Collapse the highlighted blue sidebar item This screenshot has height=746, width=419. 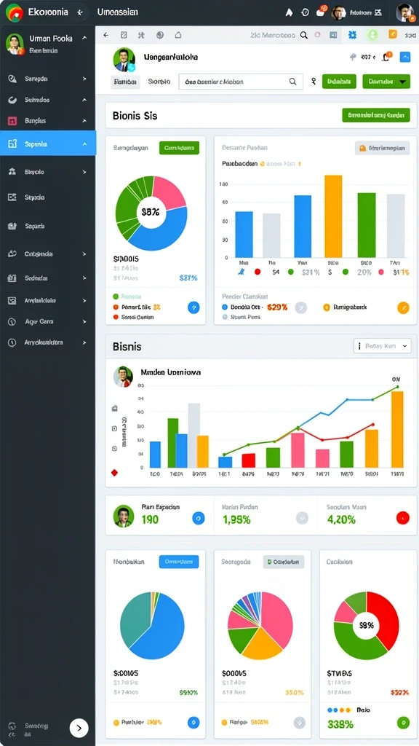[x=48, y=144]
